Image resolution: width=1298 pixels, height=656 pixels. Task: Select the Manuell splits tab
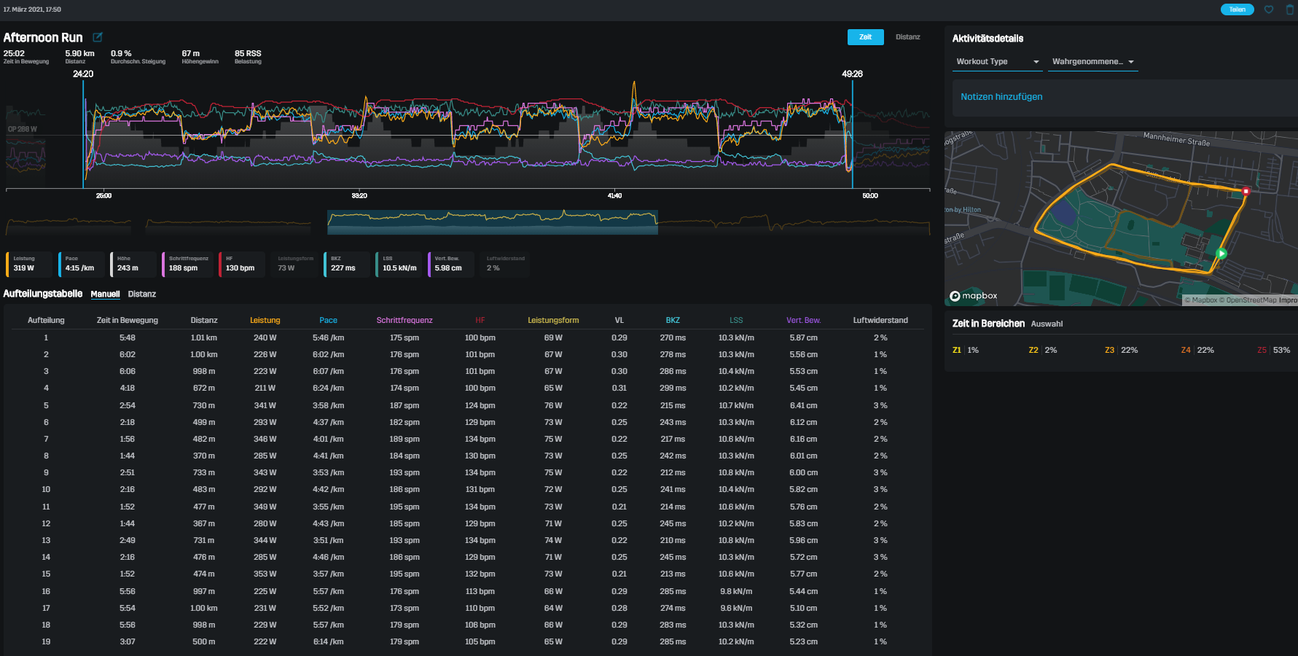105,294
